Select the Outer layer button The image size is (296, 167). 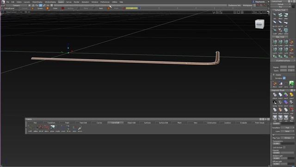[x=55, y=8]
